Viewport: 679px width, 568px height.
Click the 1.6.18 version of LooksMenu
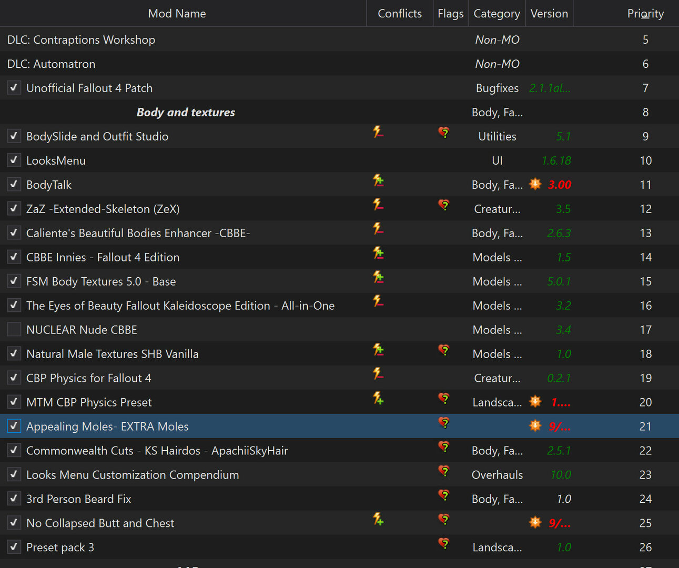pyautogui.click(x=556, y=160)
